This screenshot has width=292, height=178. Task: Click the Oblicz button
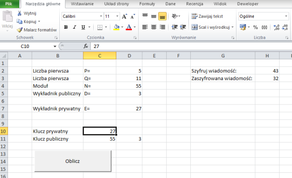pos(73,161)
